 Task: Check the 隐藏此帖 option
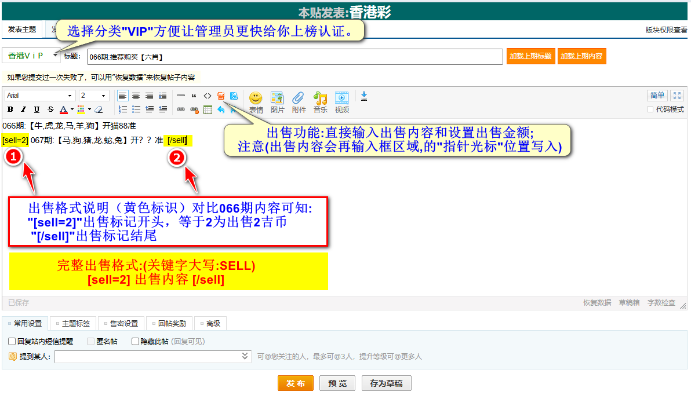[x=136, y=342]
